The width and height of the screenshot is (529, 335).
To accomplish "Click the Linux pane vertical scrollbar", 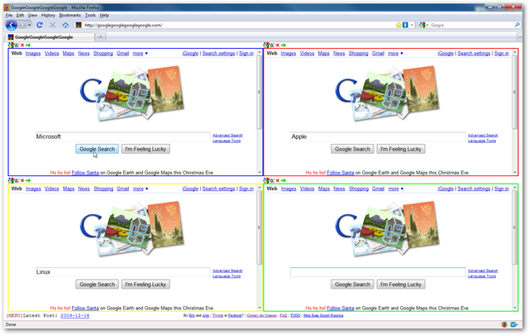I will click(x=260, y=246).
